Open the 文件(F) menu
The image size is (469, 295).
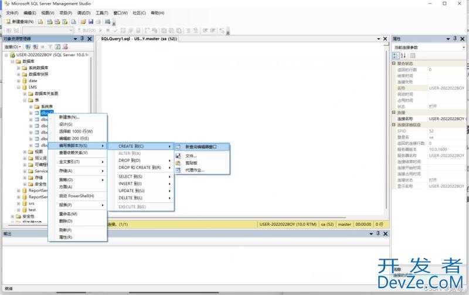[x=12, y=13]
